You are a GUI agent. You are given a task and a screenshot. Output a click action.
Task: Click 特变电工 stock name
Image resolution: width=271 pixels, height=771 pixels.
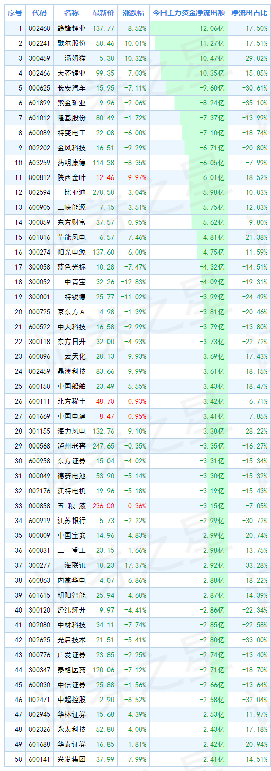71,133
